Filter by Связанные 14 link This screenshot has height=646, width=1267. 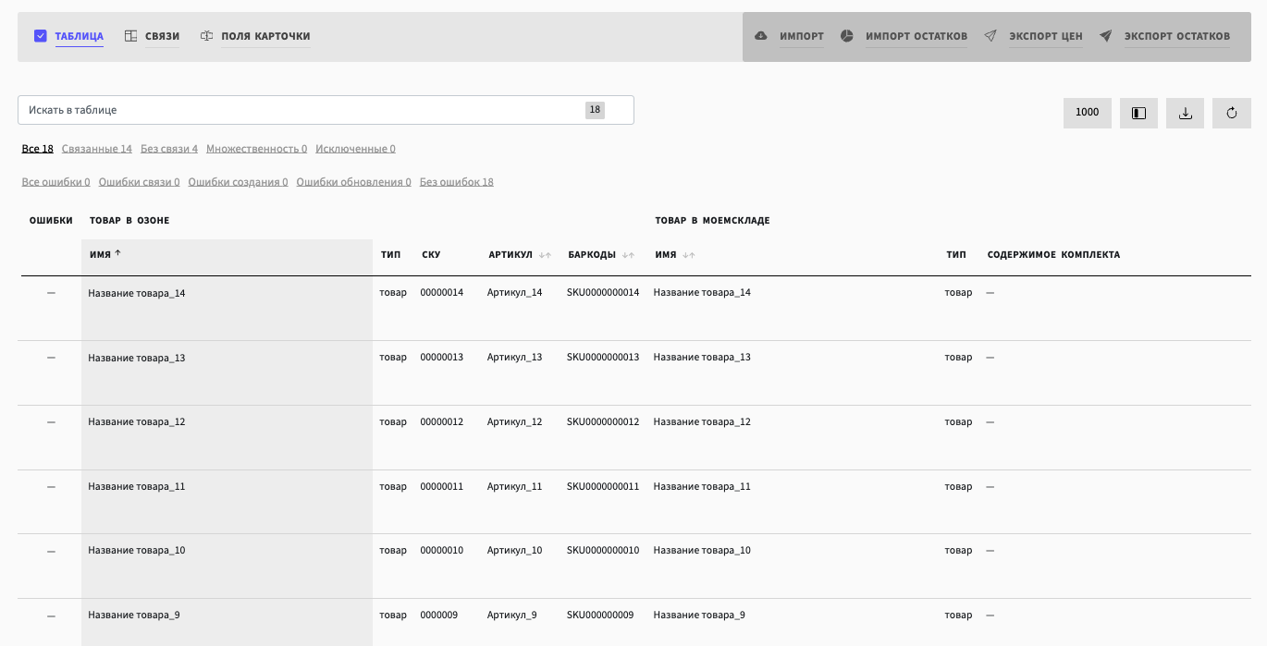pos(96,149)
